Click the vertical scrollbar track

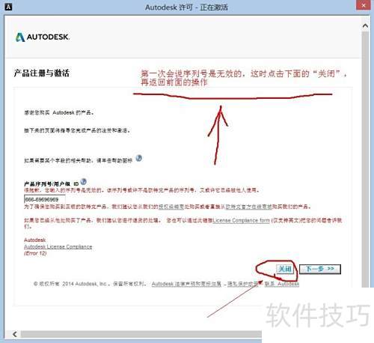click(365, 160)
